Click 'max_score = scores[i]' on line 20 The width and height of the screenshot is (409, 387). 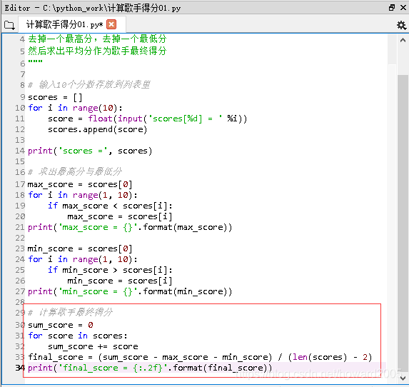tap(120, 216)
